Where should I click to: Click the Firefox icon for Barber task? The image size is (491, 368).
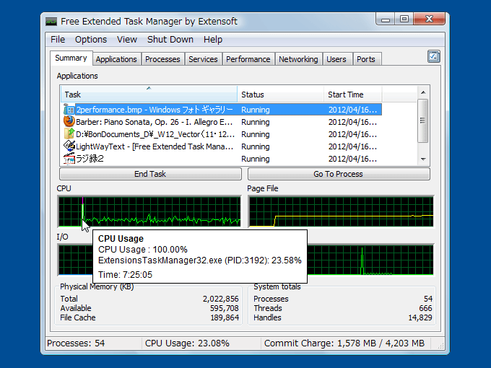point(69,121)
